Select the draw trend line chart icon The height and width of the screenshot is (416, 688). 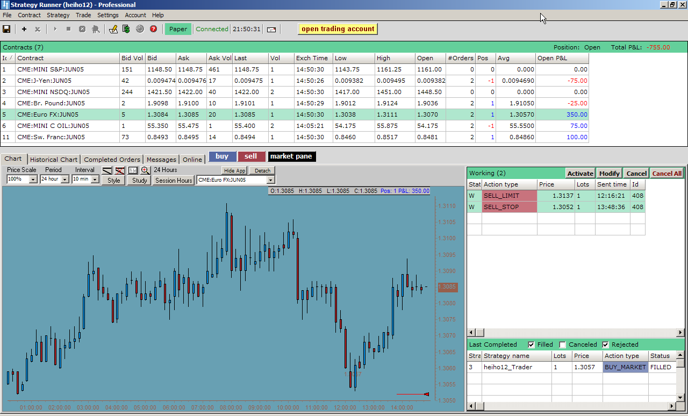(x=107, y=170)
